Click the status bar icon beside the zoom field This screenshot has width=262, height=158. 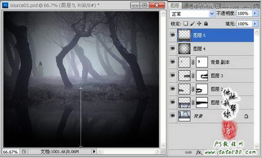24,152
